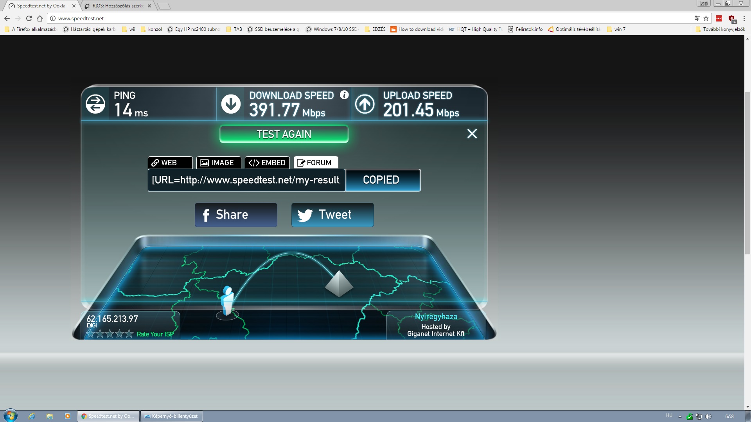Click the upload arrow icon
751x422 pixels.
[365, 104]
